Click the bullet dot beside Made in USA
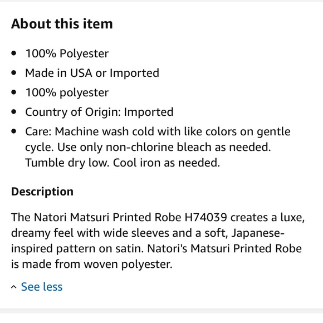323x323 pixels. [x=14, y=73]
